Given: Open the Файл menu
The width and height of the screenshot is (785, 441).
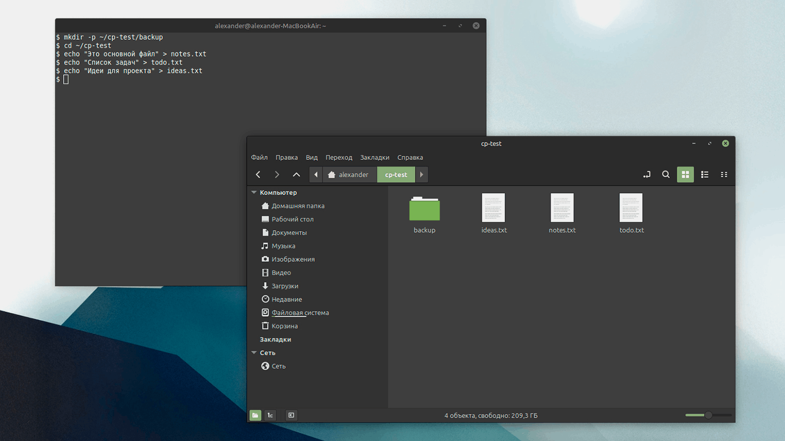Looking at the screenshot, I should [259, 157].
